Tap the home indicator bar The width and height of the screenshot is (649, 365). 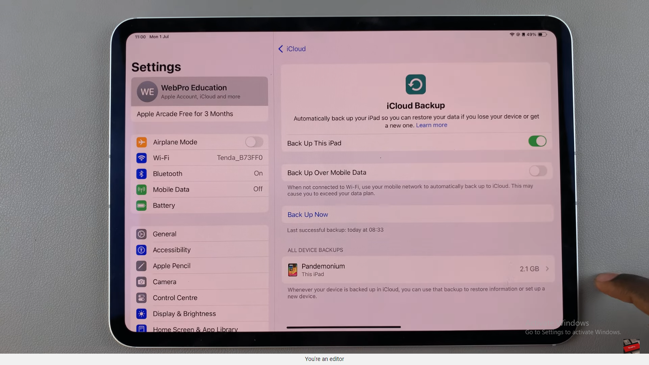pos(344,327)
